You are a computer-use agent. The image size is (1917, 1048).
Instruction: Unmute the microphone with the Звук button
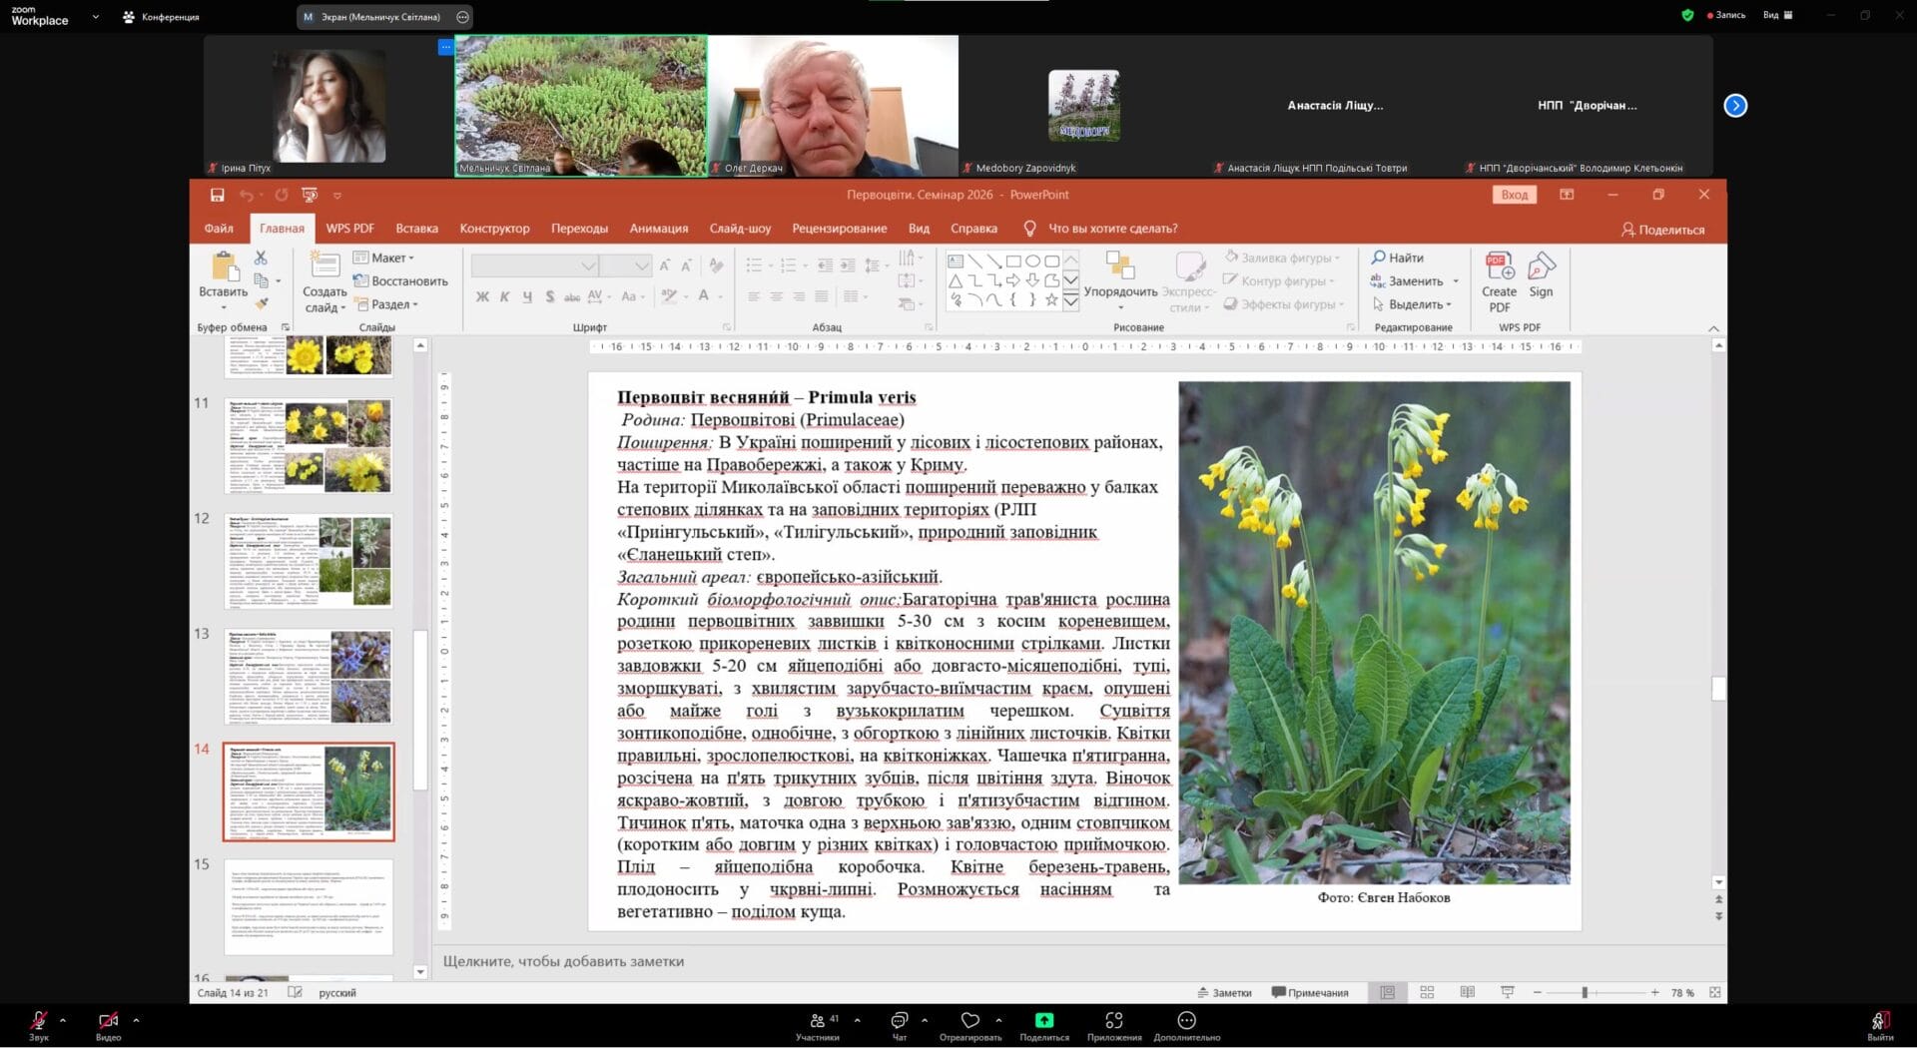coord(38,1021)
